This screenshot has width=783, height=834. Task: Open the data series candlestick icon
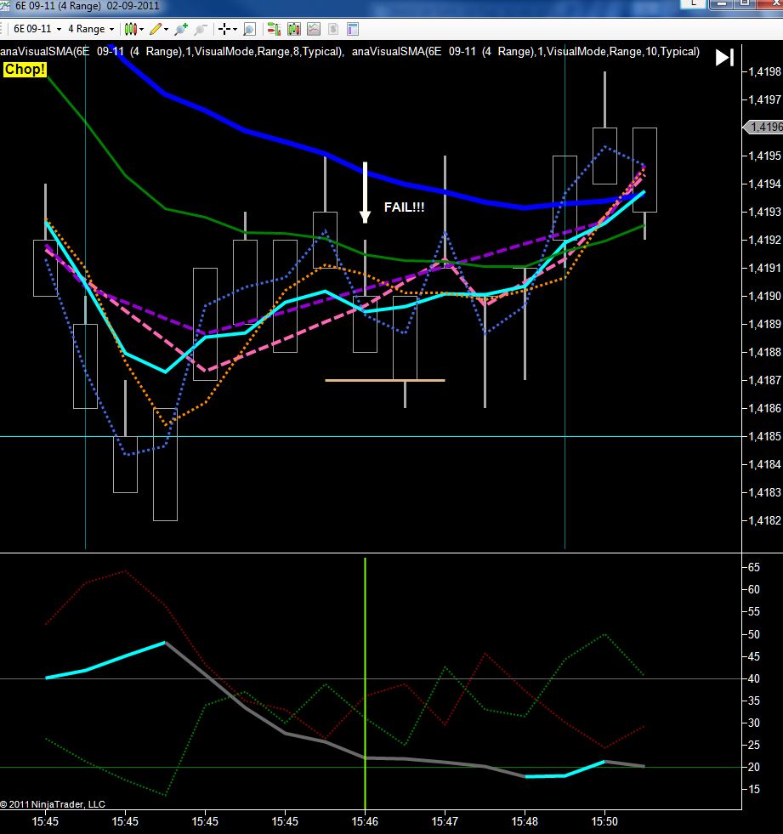point(293,29)
